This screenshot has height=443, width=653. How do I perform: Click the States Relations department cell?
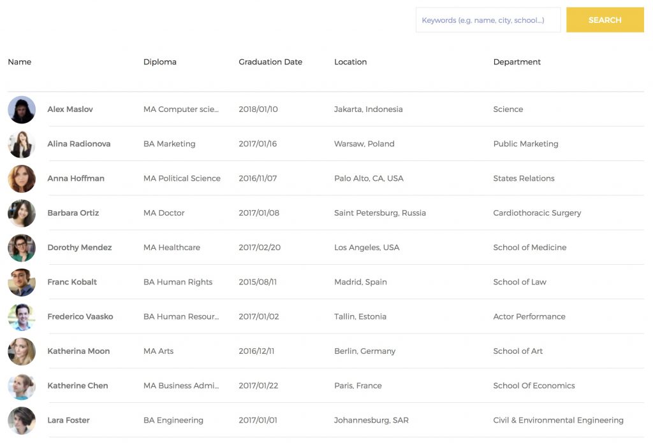[524, 178]
